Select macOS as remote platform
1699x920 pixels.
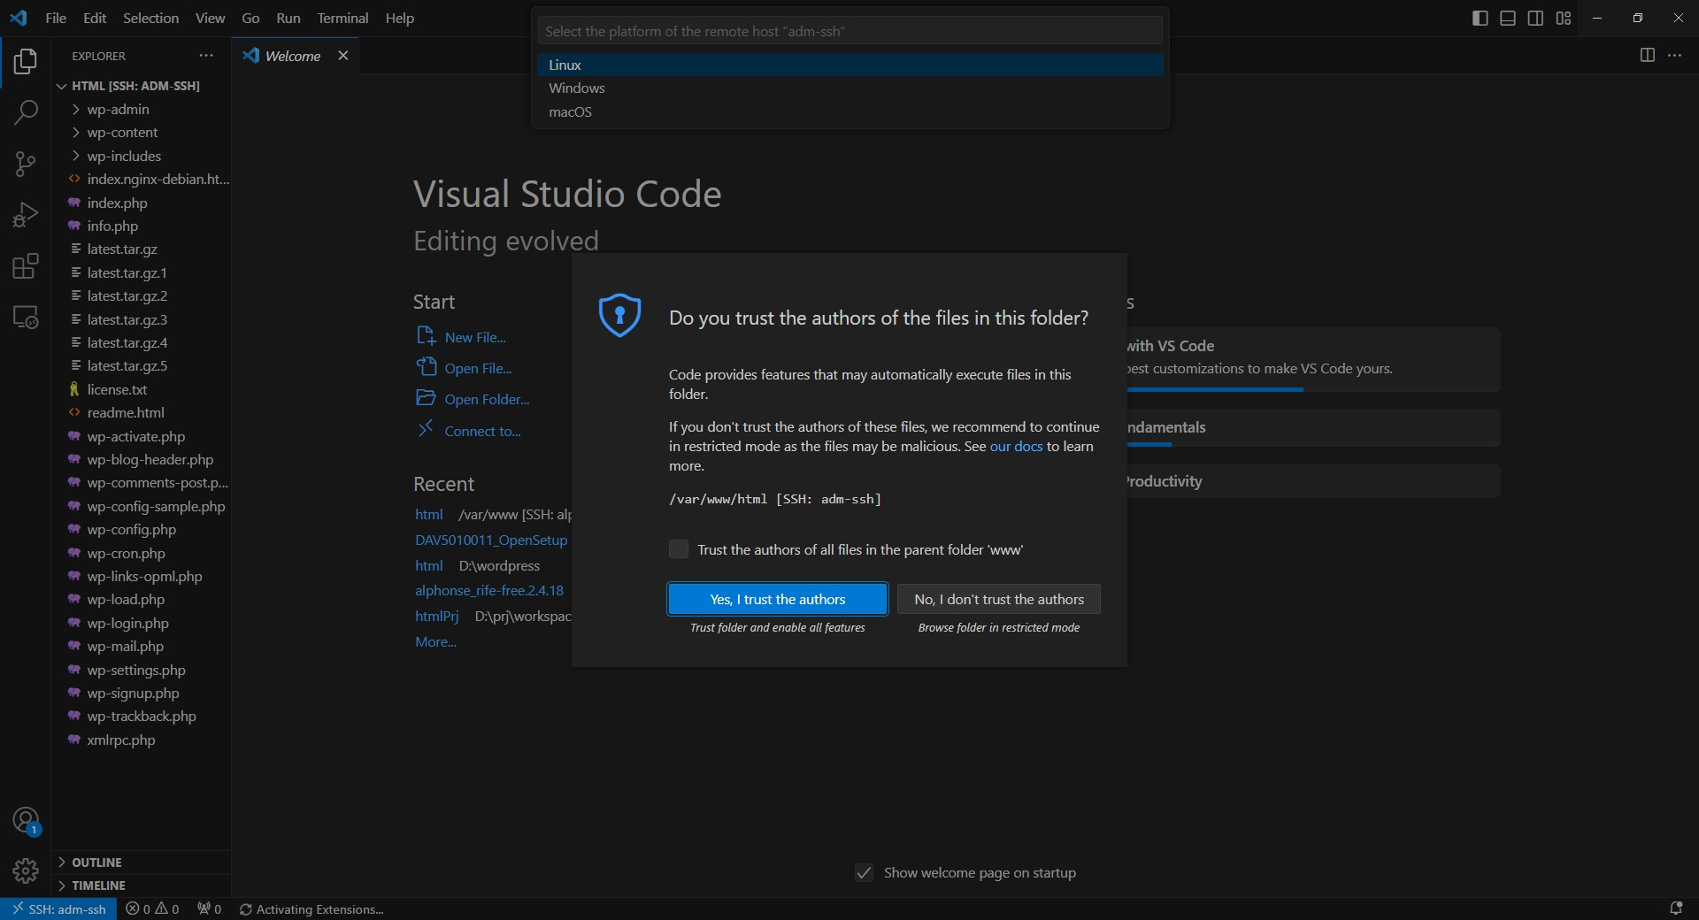[x=849, y=112]
